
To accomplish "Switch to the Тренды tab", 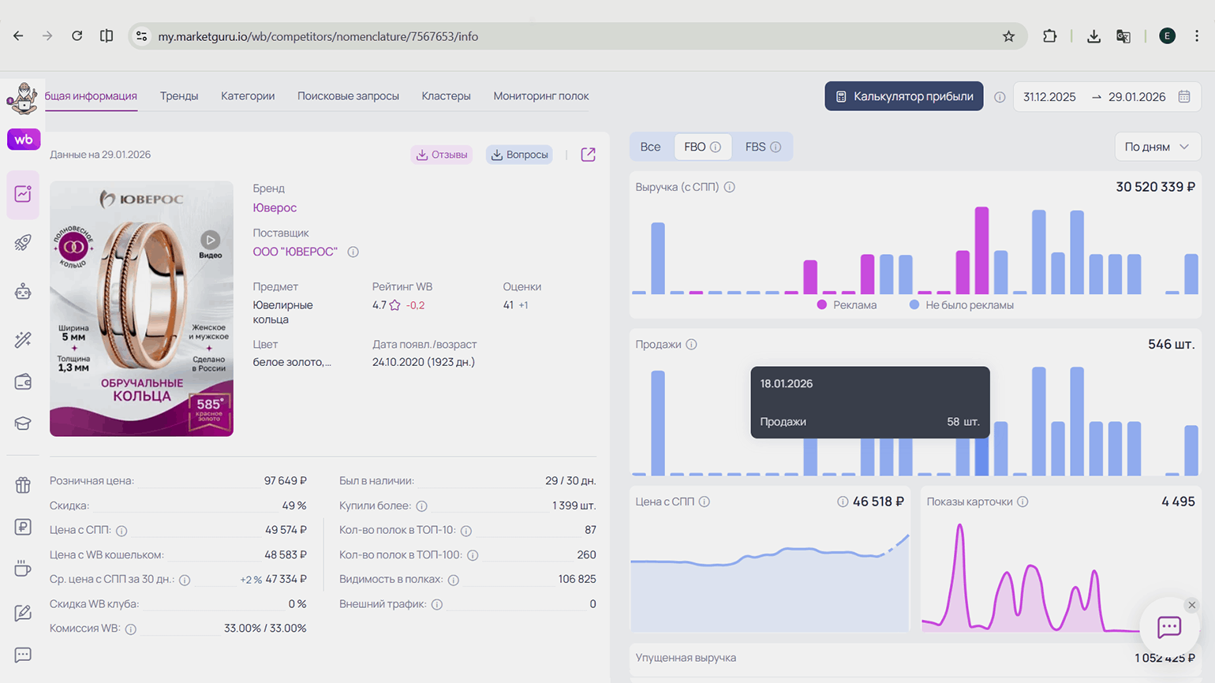I will click(179, 96).
